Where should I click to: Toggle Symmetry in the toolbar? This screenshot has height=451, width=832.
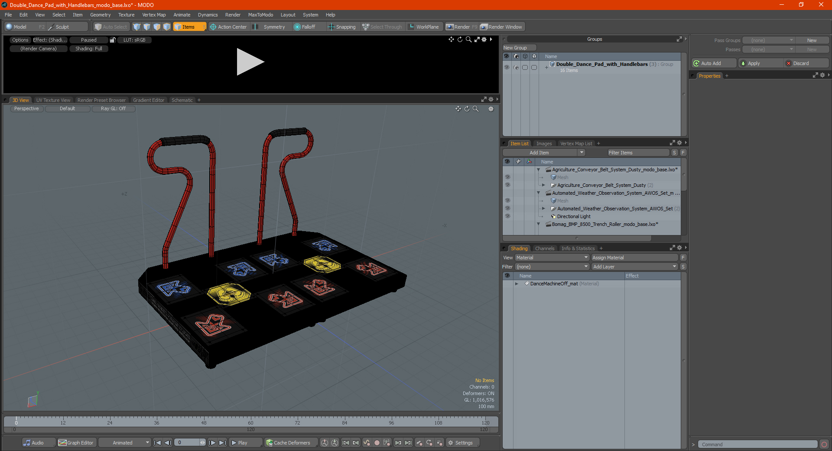(x=270, y=27)
